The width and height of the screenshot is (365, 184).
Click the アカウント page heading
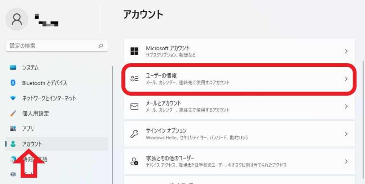pos(143,15)
